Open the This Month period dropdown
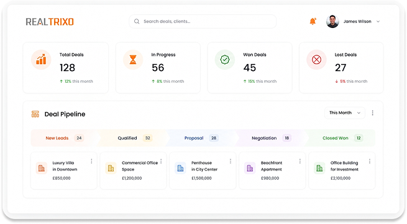This screenshot has height=224, width=407. coord(345,113)
